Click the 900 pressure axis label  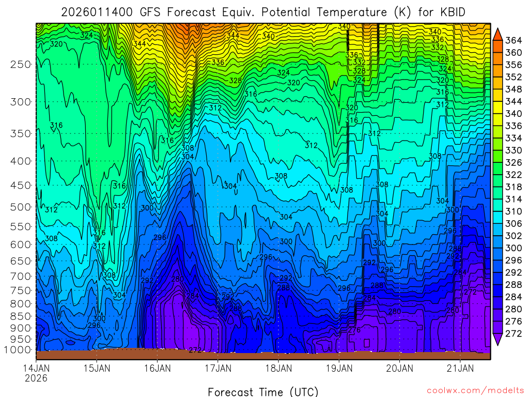click(20, 328)
